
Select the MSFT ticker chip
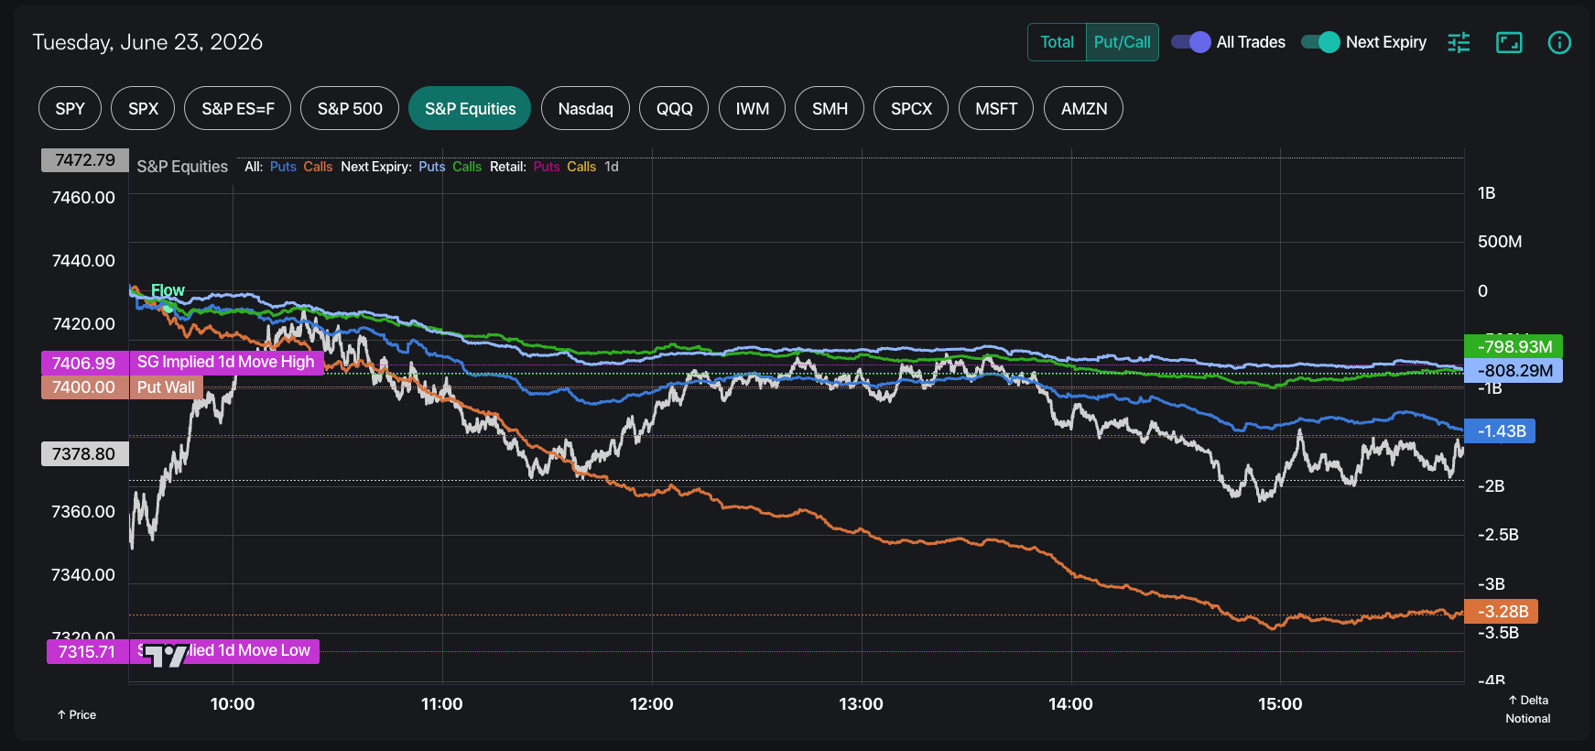[996, 108]
